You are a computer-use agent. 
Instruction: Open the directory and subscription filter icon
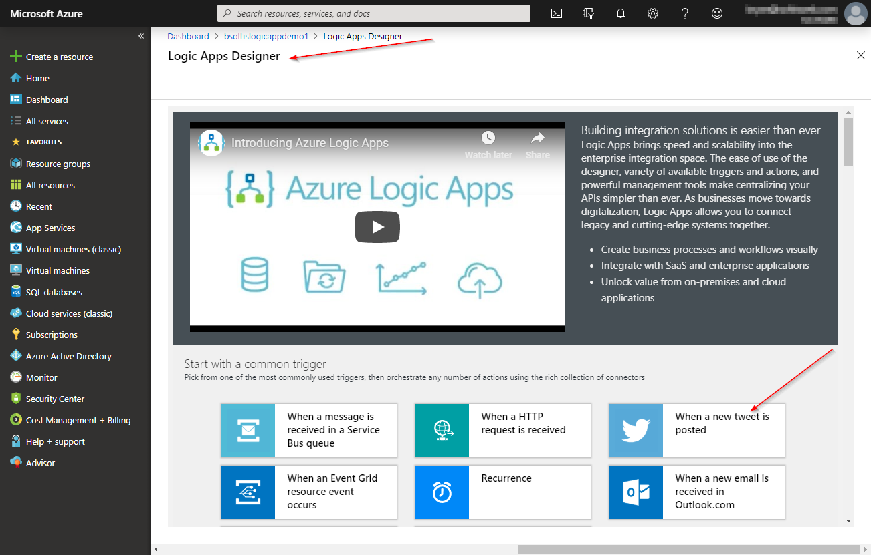click(x=589, y=13)
